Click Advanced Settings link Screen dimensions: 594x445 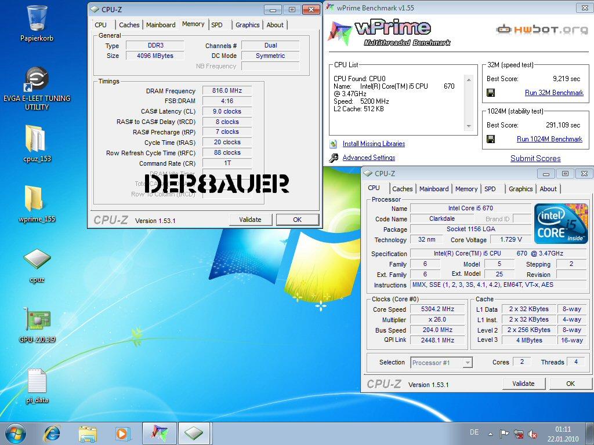(x=368, y=158)
